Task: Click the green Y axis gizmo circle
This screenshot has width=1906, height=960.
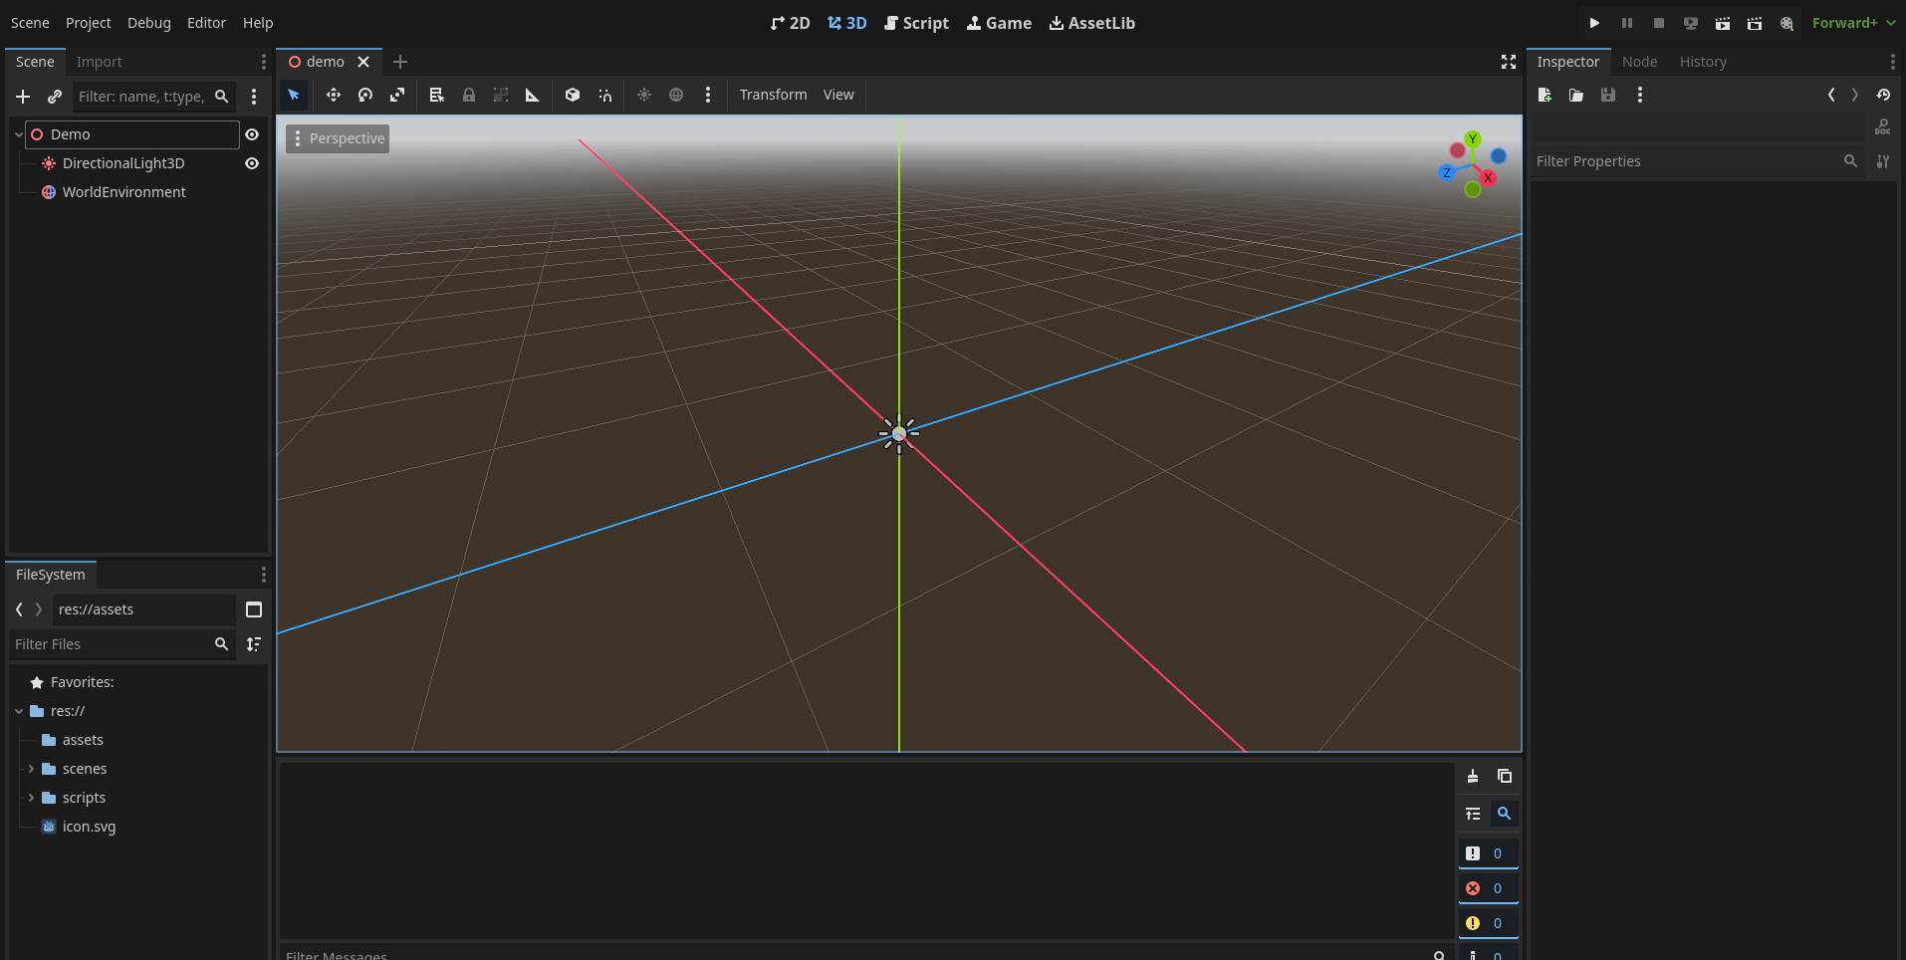Action: tap(1472, 139)
